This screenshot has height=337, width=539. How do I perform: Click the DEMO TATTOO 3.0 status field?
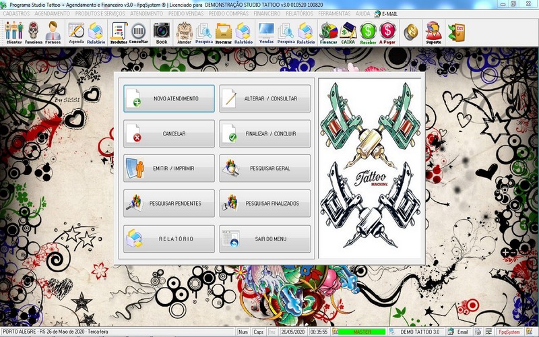pos(420,332)
